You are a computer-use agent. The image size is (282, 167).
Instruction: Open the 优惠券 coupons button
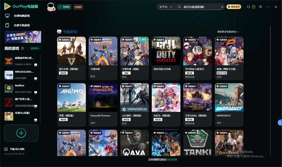point(78,7)
